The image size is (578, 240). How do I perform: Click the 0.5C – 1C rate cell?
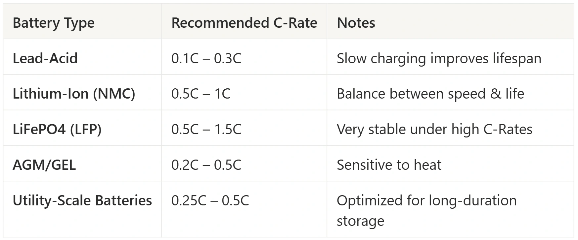coord(200,94)
